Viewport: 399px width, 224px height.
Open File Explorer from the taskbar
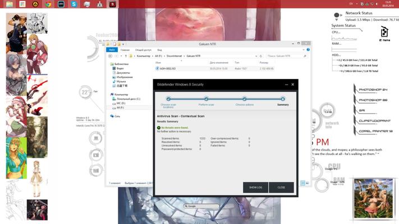tap(10, 4)
